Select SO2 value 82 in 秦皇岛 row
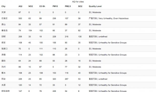This screenshot has width=156, height=92. point(79,30)
